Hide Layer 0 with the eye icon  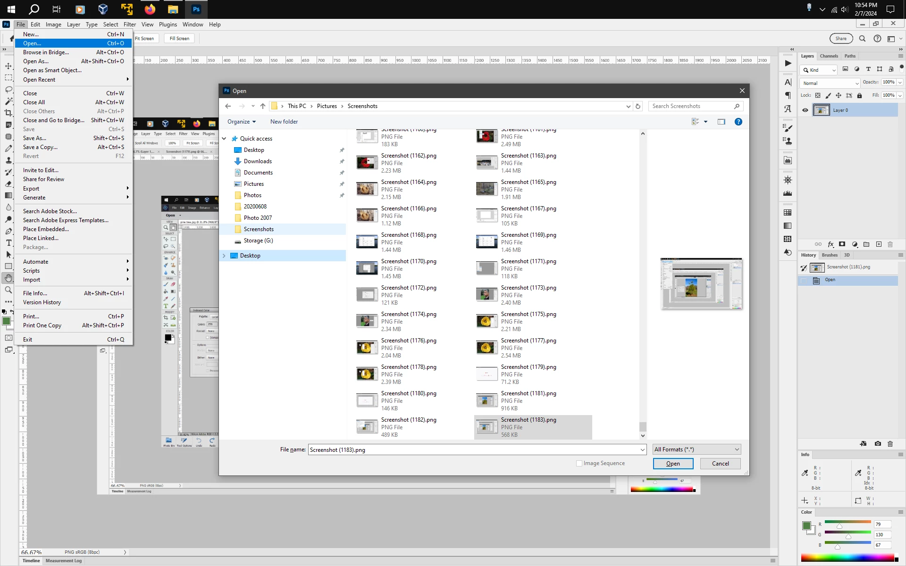[805, 110]
